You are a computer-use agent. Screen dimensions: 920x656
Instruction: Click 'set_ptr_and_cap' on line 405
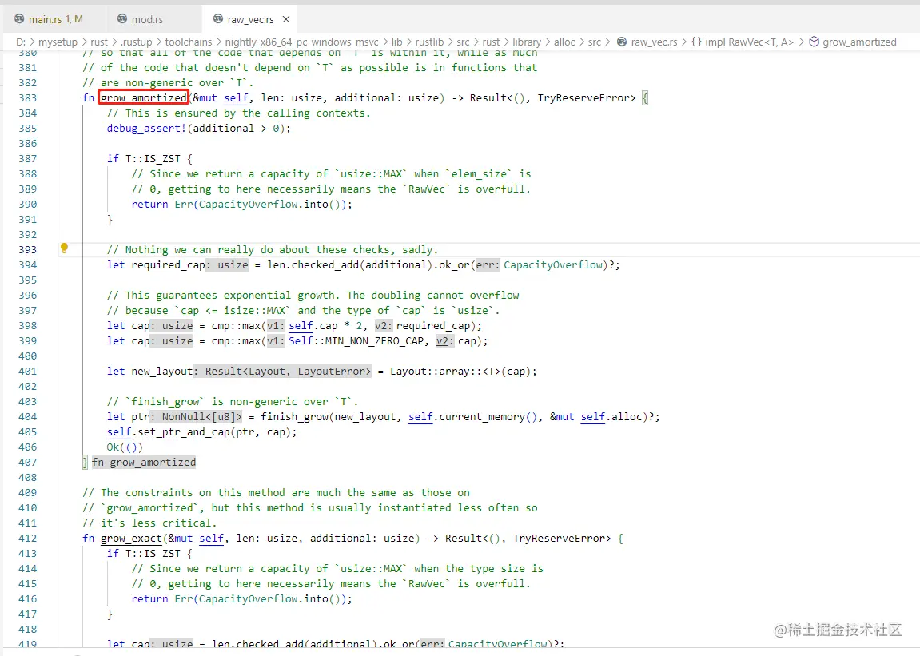pyautogui.click(x=184, y=431)
